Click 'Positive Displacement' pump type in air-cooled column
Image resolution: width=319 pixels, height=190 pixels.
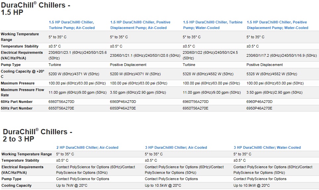(128, 65)
